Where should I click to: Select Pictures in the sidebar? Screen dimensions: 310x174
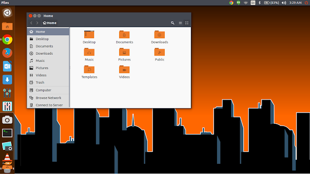(48, 68)
